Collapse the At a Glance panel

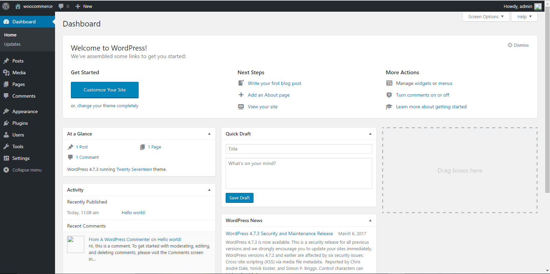pos(209,134)
